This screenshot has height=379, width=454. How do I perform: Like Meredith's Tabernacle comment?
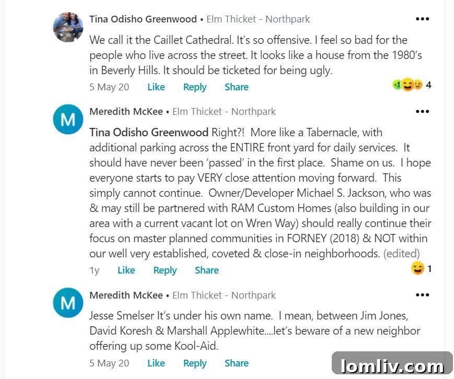[x=126, y=270]
